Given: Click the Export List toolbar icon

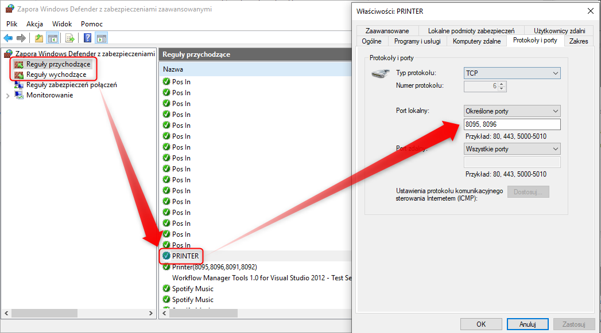Looking at the screenshot, I should tap(70, 38).
